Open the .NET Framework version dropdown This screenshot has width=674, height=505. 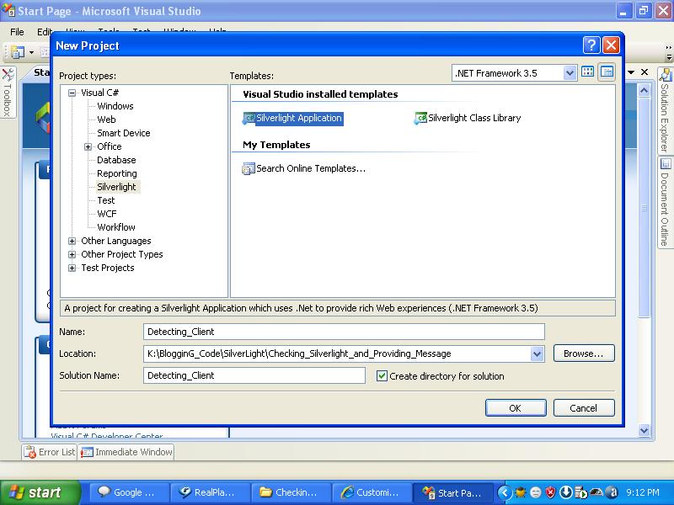click(x=570, y=73)
